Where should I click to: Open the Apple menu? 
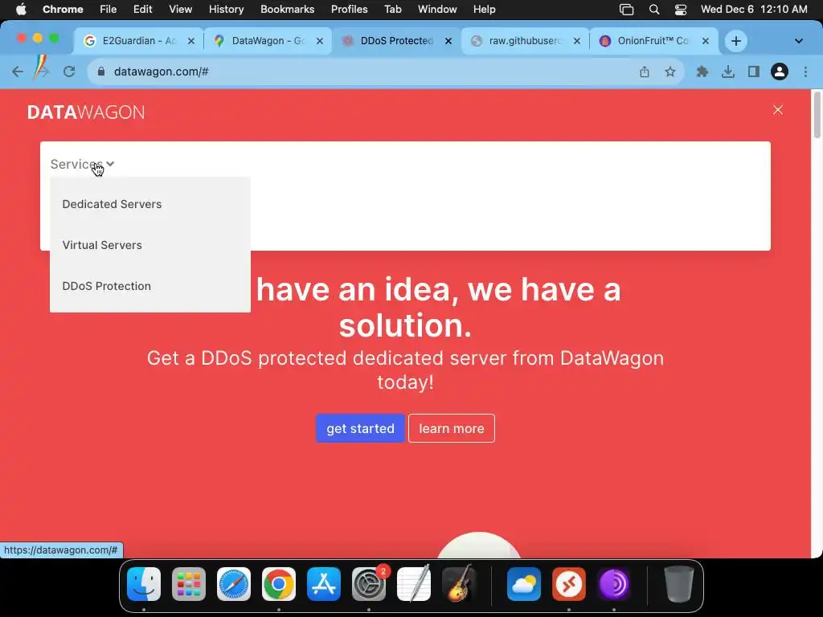pos(21,10)
